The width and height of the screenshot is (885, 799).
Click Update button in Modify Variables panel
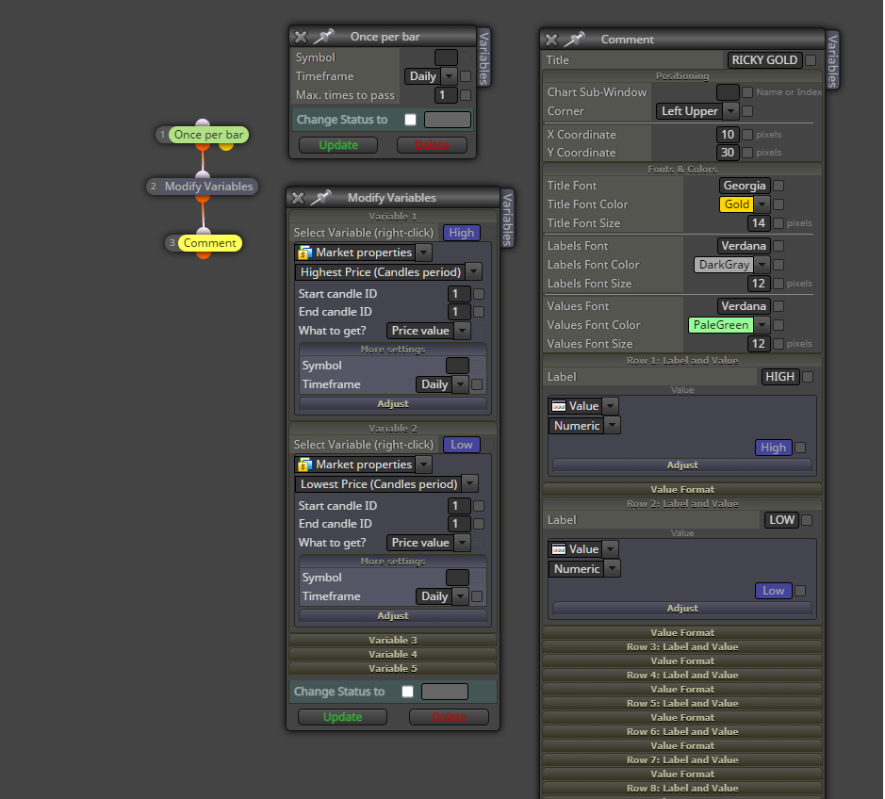click(x=343, y=717)
